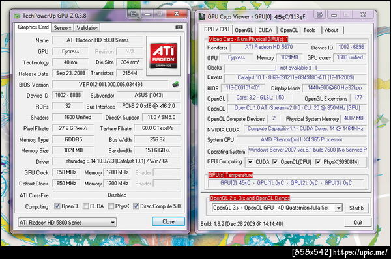This screenshot has height=259, width=391.
Task: Toggle the OpenCL(CPU) checkbox
Action: tap(275, 162)
